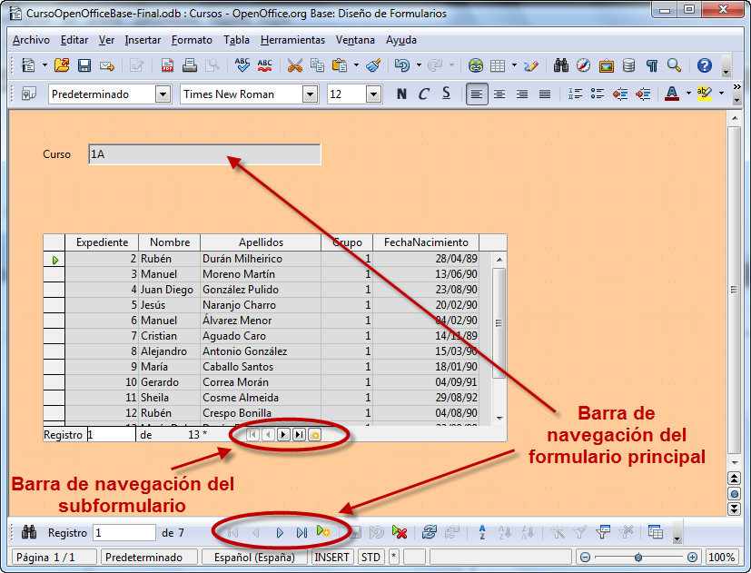Viewport: 751px width, 573px height.
Task: Open the highlighting color dropdown arrow
Action: tap(721, 94)
